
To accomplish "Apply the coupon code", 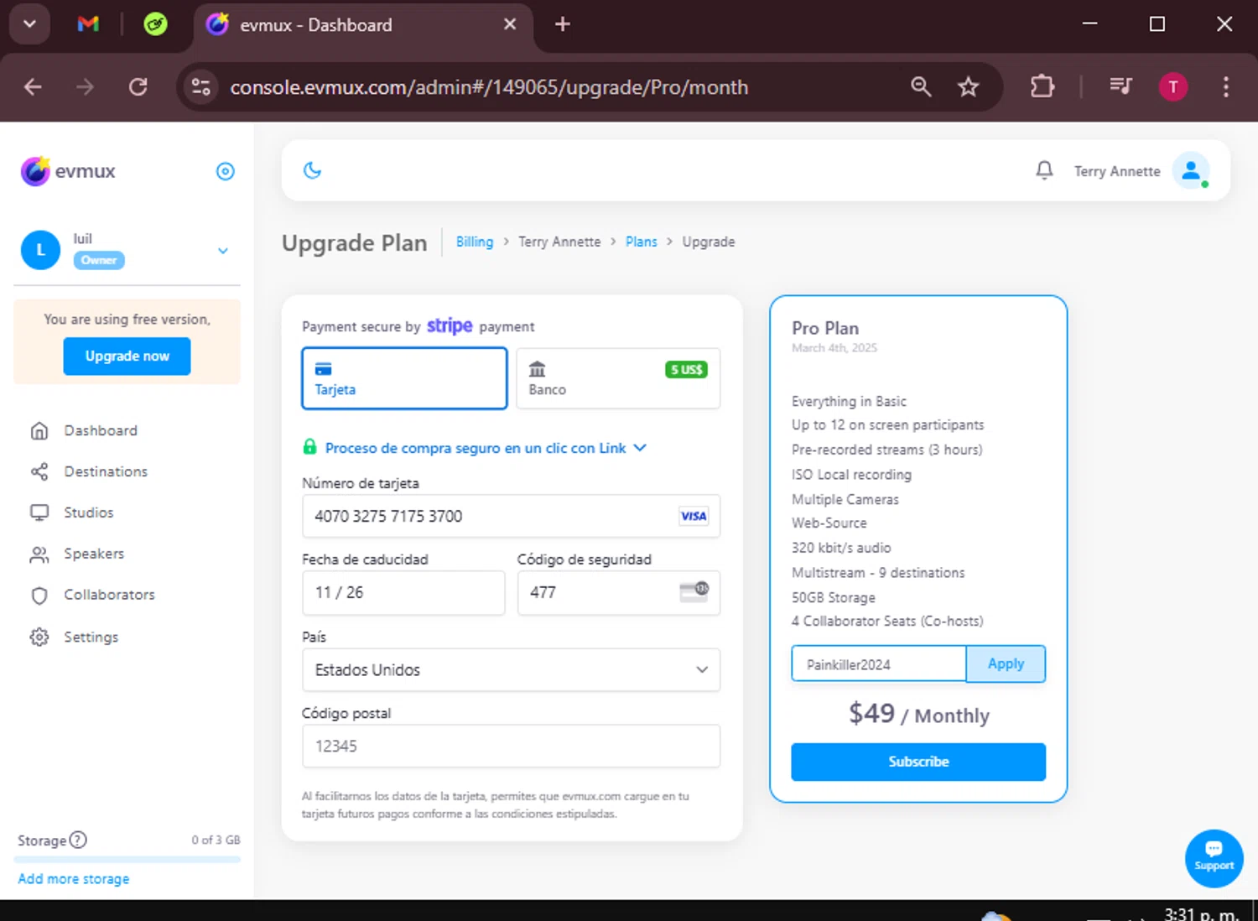I will coord(1006,664).
